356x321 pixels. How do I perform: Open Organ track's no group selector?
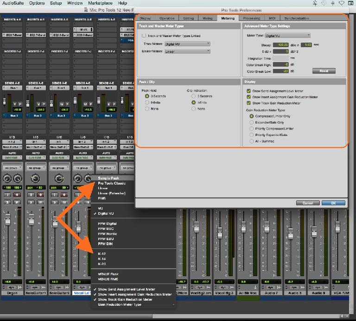[12, 168]
